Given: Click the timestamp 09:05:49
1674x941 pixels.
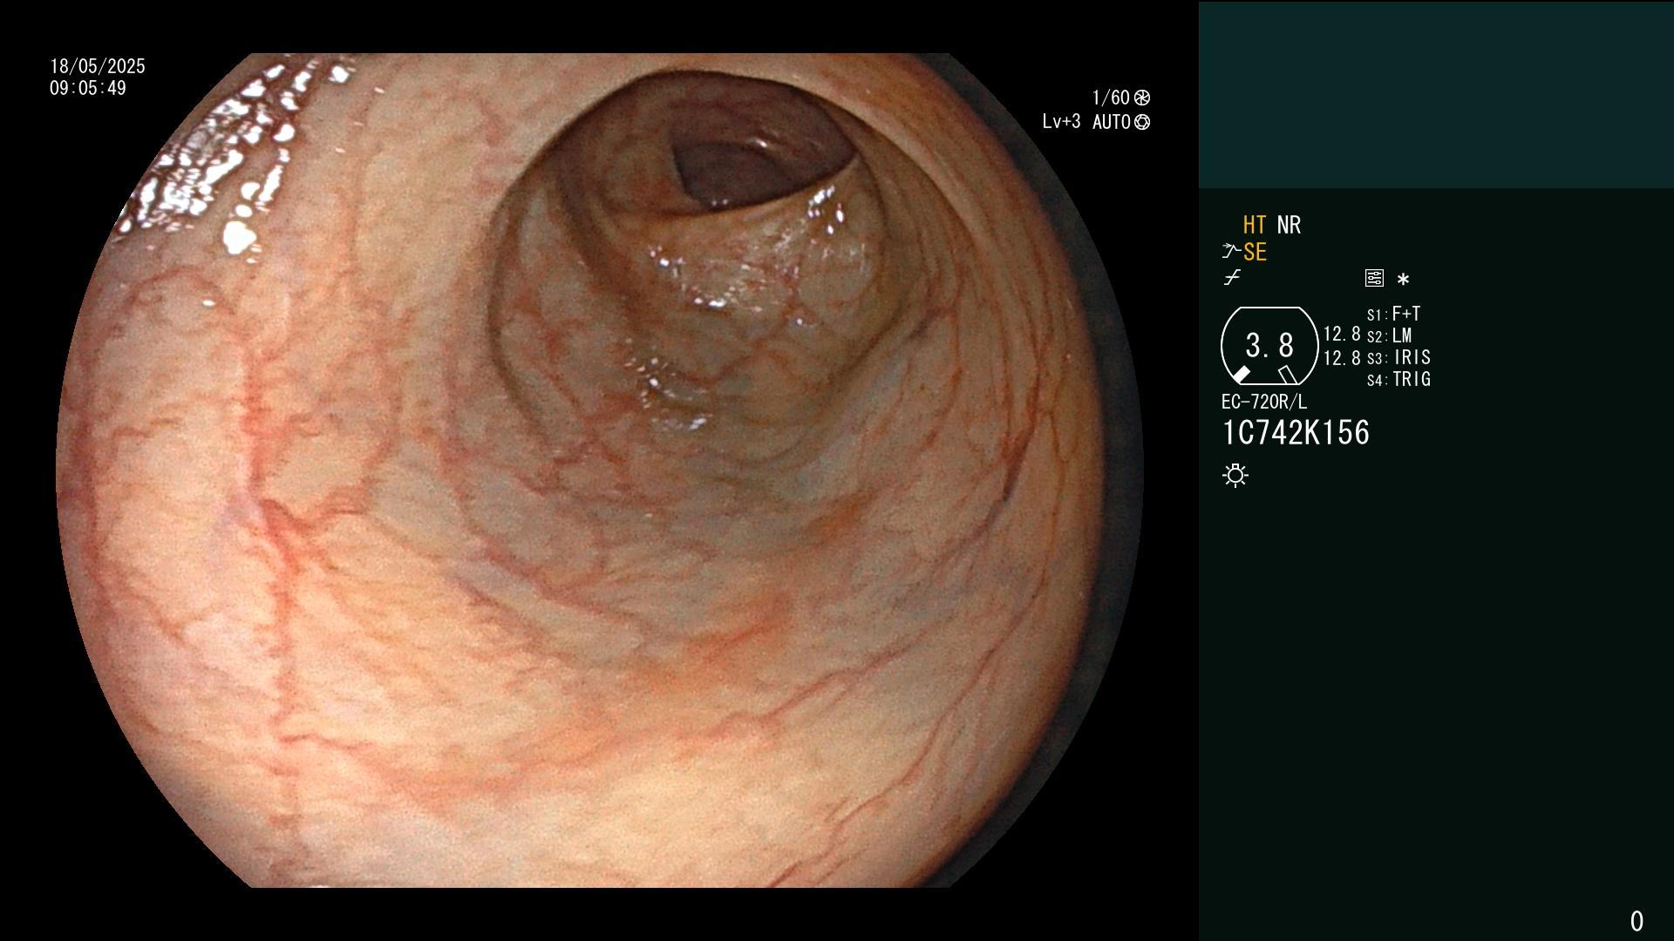Looking at the screenshot, I should click(x=88, y=88).
